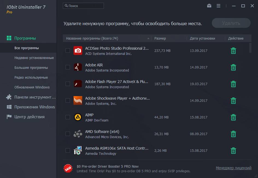This screenshot has height=178, width=258.
Task: Click the program list vertical scrollbar
Action: pos(250,48)
